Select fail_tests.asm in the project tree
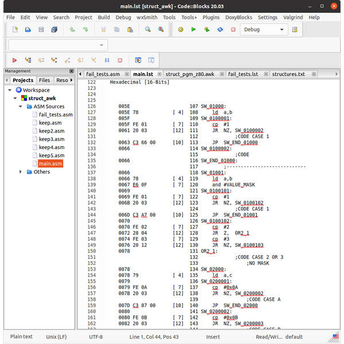 [x=56, y=115]
